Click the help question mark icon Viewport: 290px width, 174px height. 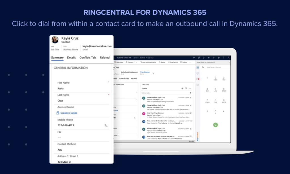[x=223, y=58]
